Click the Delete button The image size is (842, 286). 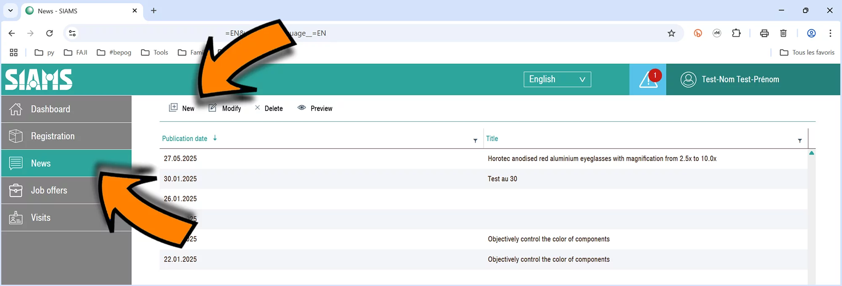click(269, 108)
